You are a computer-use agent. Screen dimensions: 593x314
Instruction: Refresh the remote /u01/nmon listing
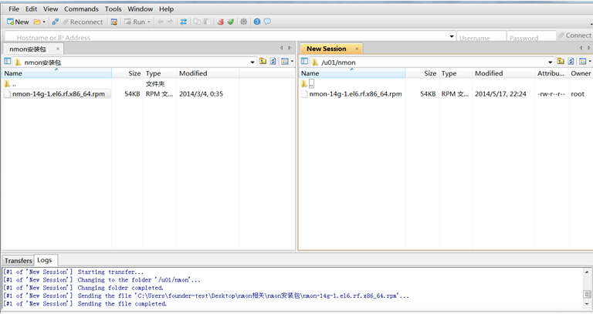pos(571,61)
